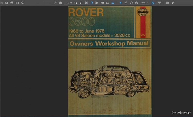
Task: Click the 79.1% zoom combo box
Action: pos(144,3)
